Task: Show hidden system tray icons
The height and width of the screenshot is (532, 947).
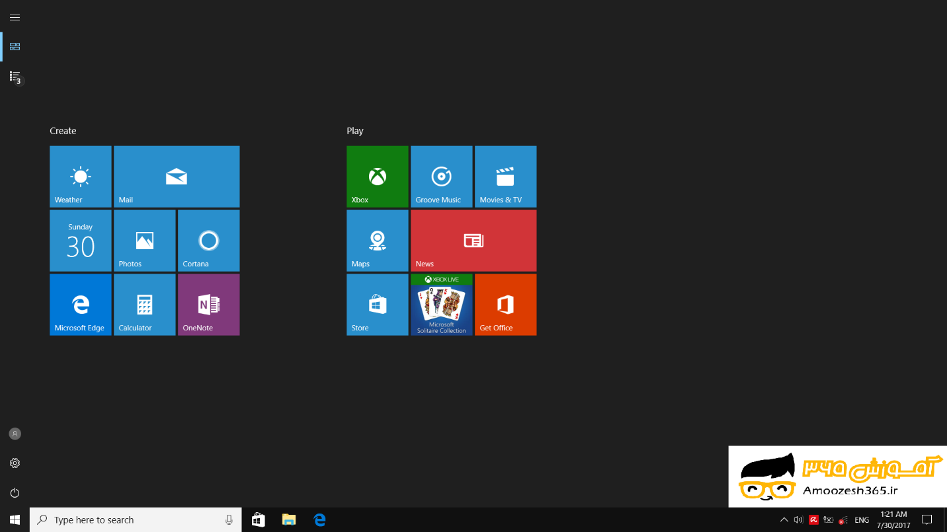Action: 784,520
